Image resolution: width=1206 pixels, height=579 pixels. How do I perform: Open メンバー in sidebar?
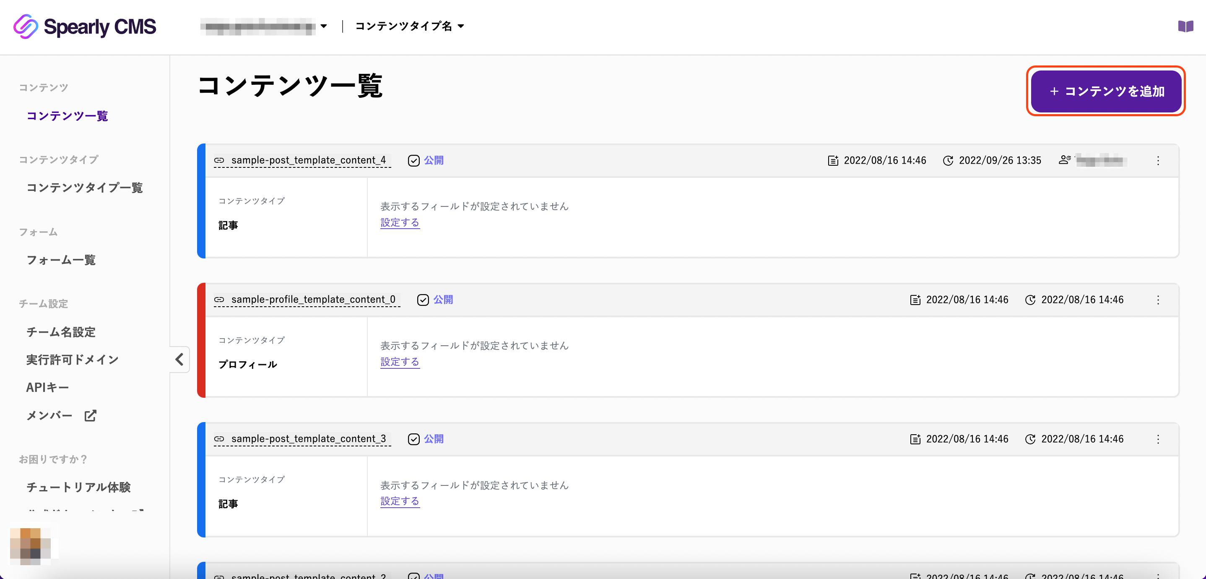49,415
